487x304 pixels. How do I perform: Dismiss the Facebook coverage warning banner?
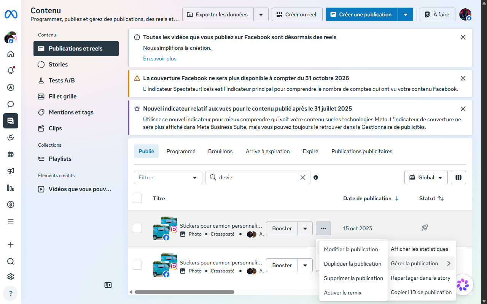click(463, 78)
